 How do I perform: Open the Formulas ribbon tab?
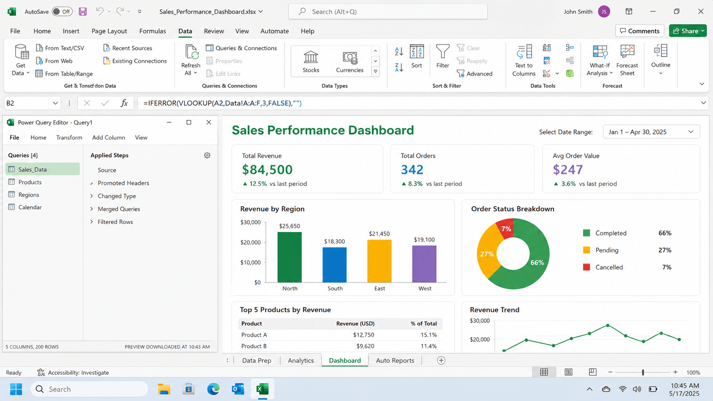[153, 31]
